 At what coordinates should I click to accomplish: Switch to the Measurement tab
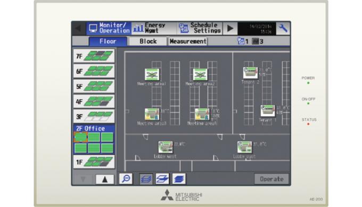[188, 41]
